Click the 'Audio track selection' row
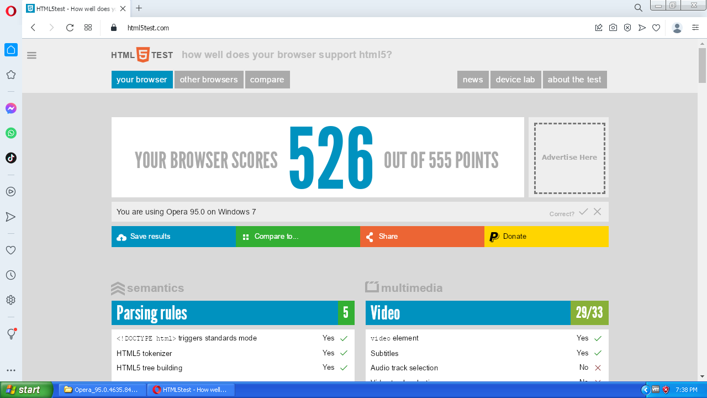The width and height of the screenshot is (707, 398). pos(487,368)
